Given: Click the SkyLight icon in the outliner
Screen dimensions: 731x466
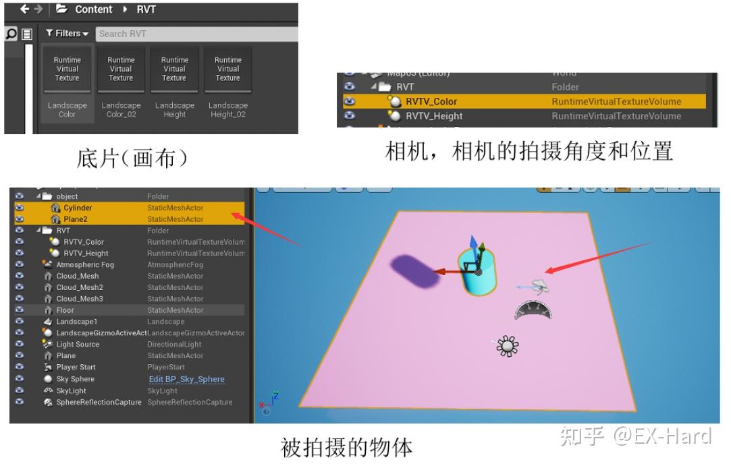Looking at the screenshot, I should pos(48,390).
